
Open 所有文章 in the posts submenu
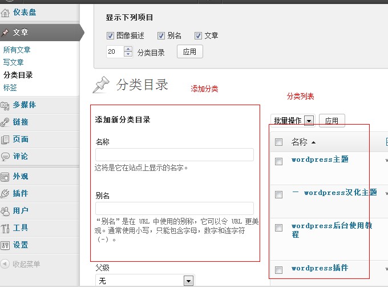click(x=17, y=50)
